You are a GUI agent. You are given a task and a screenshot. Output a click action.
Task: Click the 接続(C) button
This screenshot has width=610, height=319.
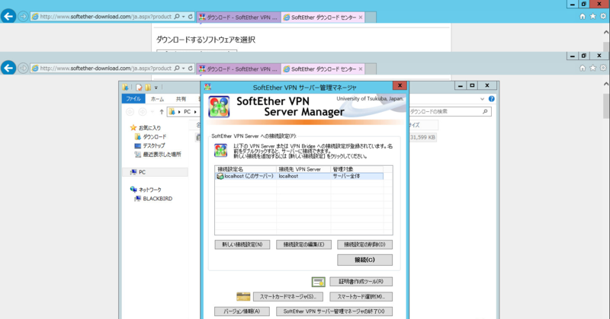pyautogui.click(x=364, y=260)
